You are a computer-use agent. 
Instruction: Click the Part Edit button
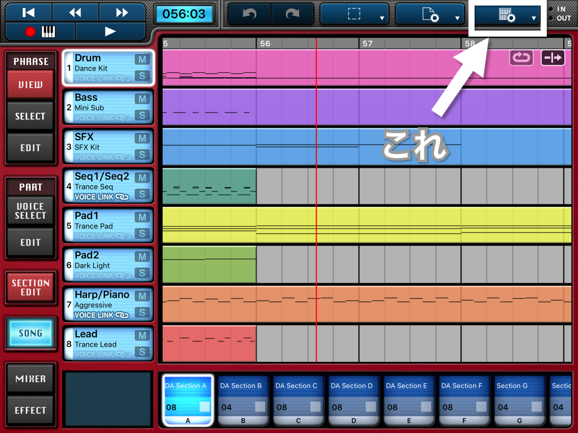click(30, 242)
